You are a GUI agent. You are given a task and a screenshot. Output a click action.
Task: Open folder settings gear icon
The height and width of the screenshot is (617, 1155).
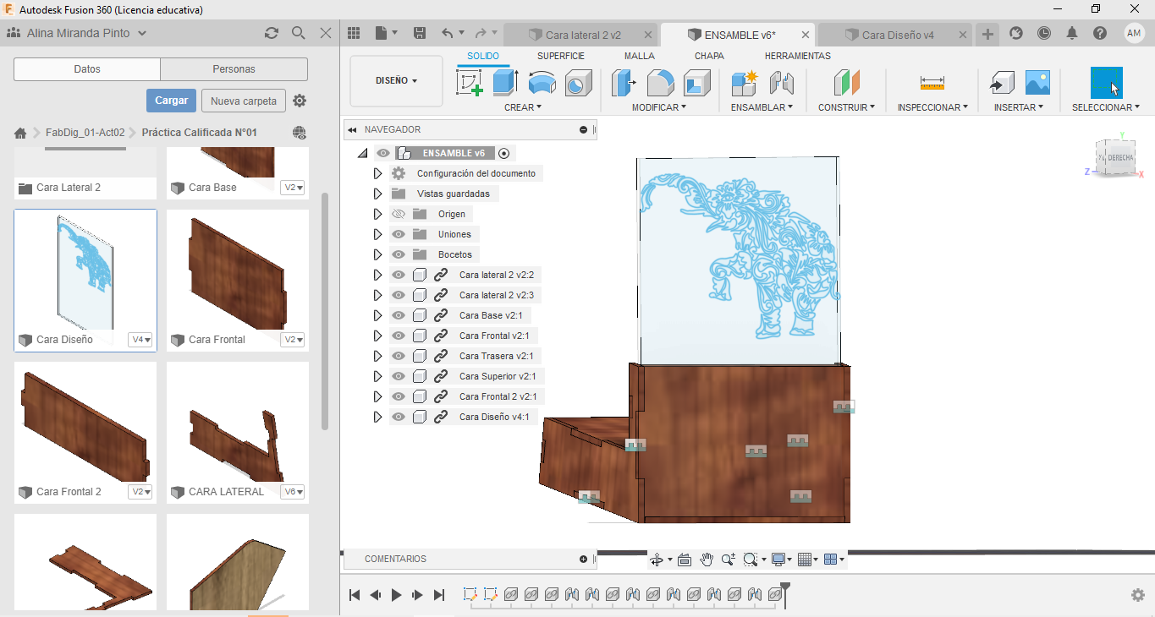coord(300,101)
